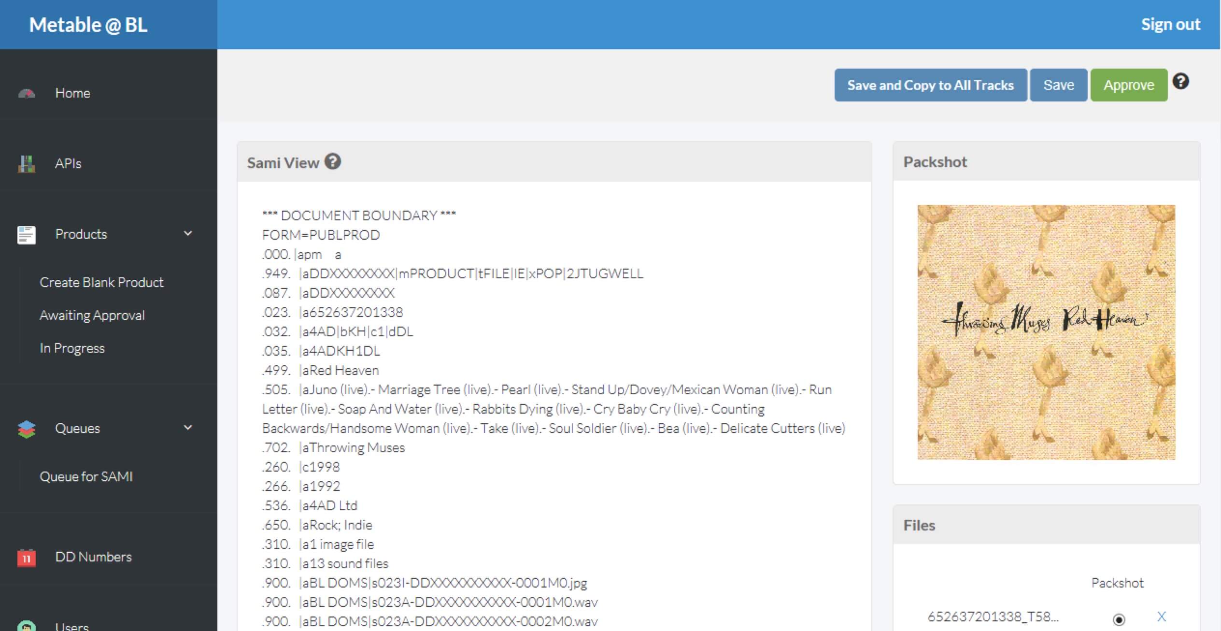Click file name 652637201338_T58...
This screenshot has width=1221, height=631.
(993, 617)
